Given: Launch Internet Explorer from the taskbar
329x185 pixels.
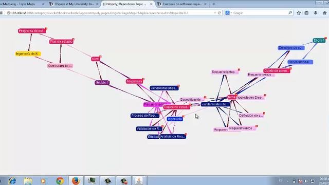Looking at the screenshot, I should click(x=12, y=180).
